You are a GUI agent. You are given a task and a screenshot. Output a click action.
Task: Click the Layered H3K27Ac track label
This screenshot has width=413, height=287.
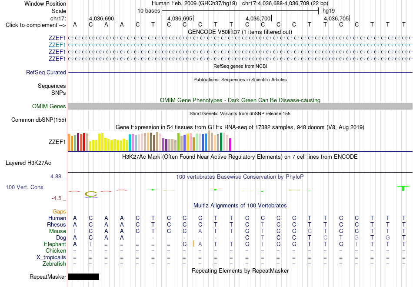(x=28, y=163)
